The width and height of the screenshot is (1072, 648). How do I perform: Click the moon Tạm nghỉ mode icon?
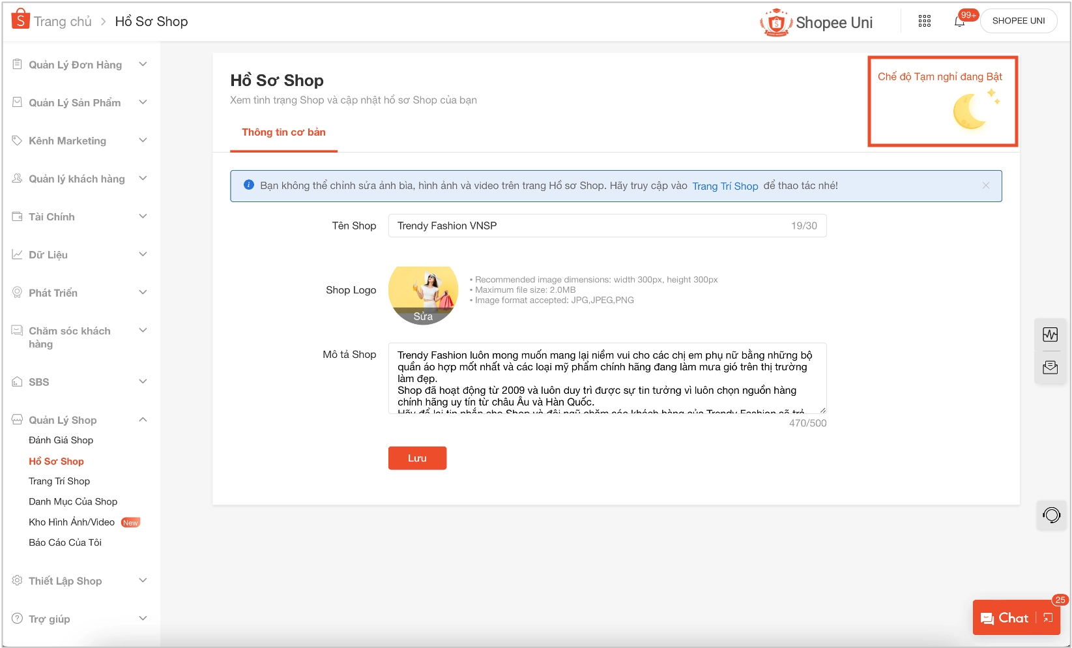click(974, 109)
